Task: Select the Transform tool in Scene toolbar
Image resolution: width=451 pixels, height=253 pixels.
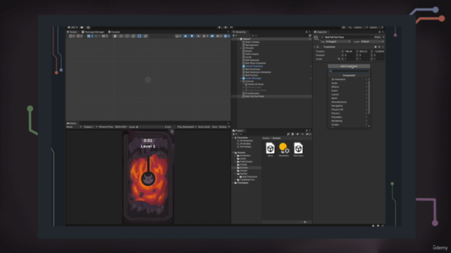Action: click(146, 36)
